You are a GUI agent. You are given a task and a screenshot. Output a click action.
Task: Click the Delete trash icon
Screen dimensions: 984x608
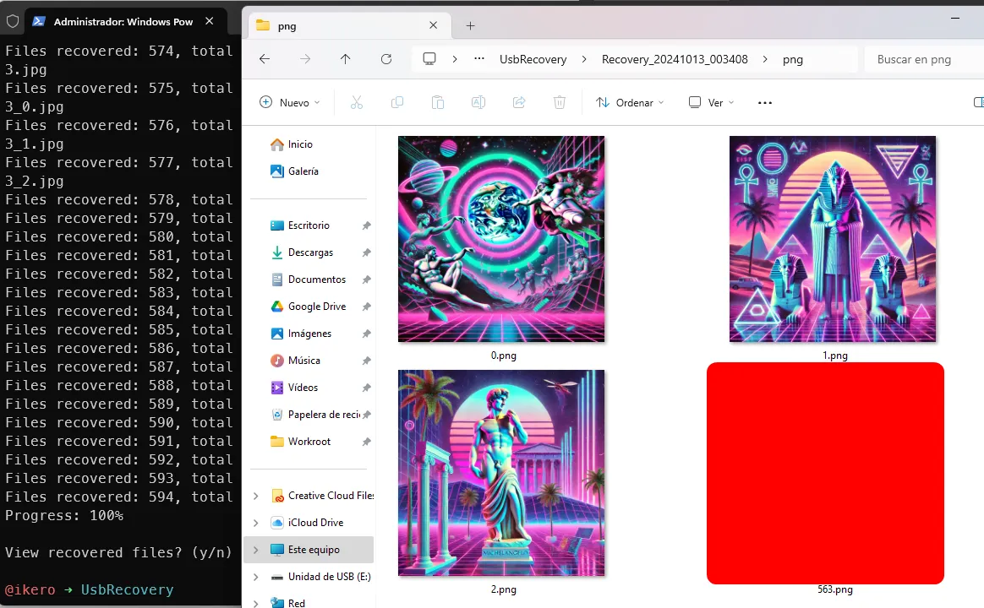pos(559,102)
